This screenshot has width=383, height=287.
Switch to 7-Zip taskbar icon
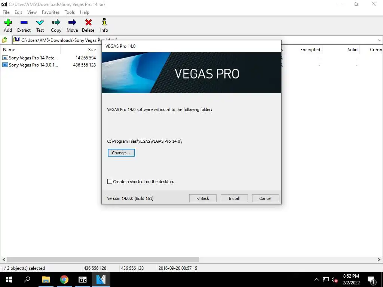pyautogui.click(x=83, y=280)
